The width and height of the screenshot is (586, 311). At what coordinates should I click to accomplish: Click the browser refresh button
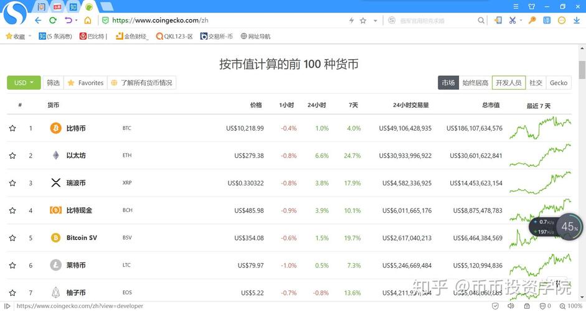(53, 21)
